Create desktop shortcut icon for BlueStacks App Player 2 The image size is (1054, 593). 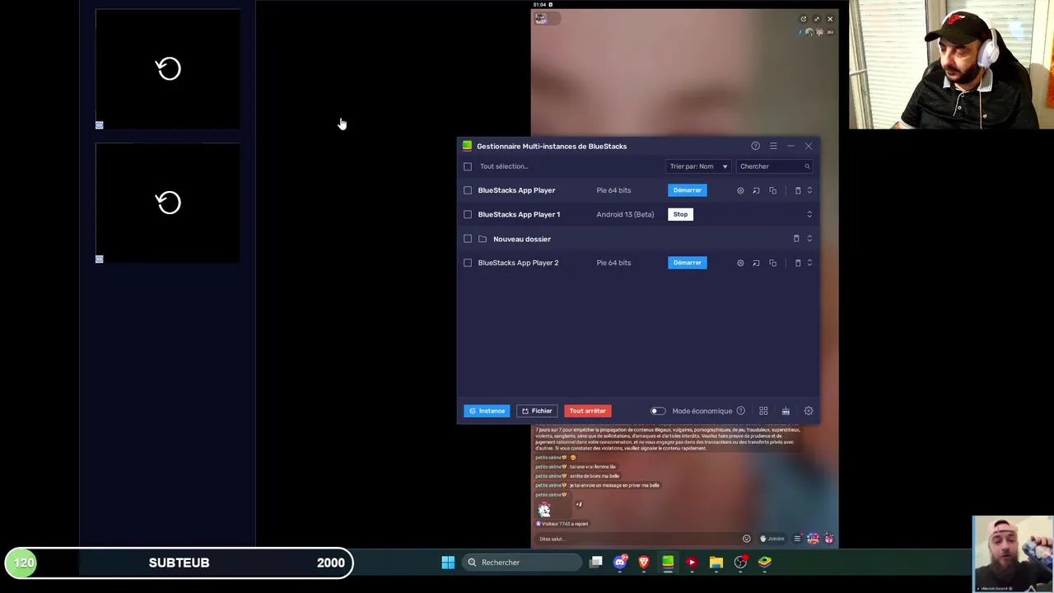(756, 263)
